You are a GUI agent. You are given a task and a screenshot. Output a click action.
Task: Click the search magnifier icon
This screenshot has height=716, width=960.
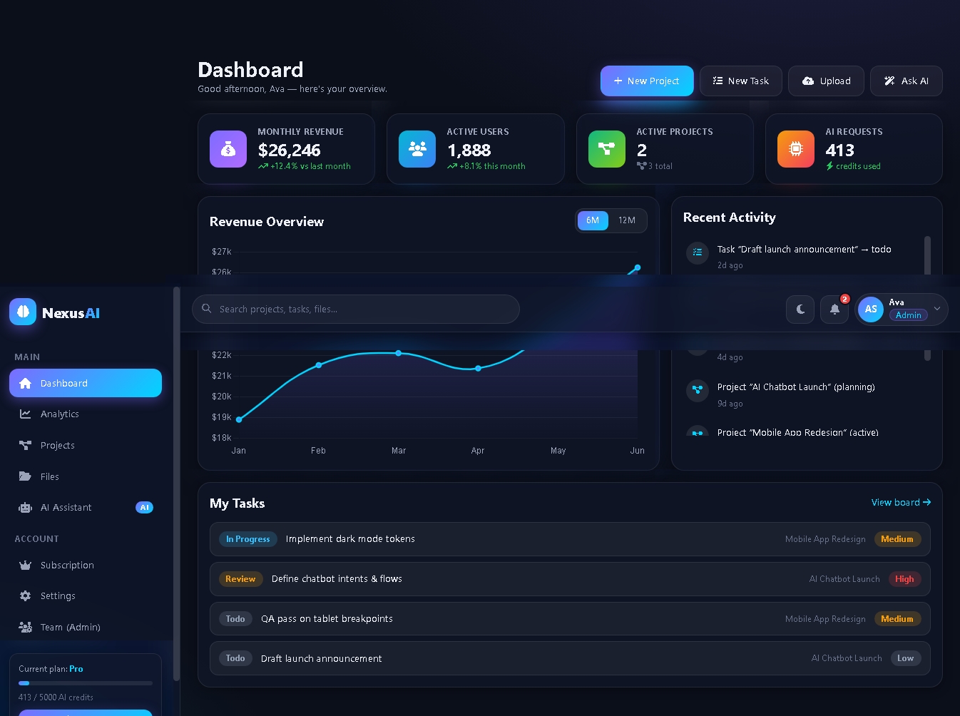[207, 309]
